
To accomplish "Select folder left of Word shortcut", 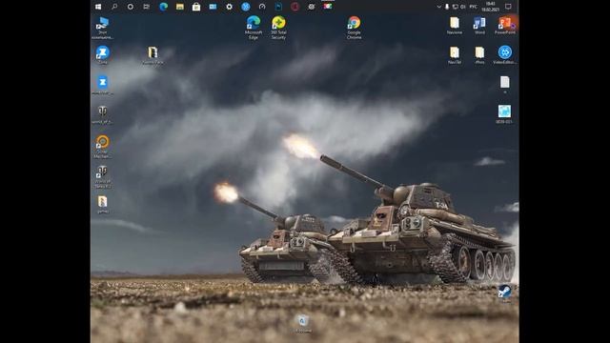I will [455, 26].
